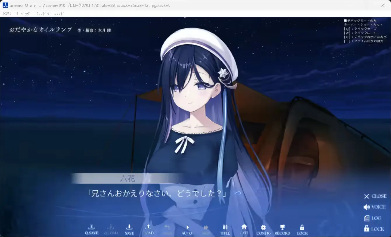The height and width of the screenshot is (237, 391).
Task: Replay the line with VOICE speaker icon
Action: tap(374, 207)
